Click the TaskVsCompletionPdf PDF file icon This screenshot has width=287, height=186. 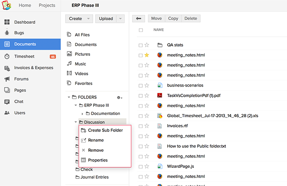tap(160, 96)
